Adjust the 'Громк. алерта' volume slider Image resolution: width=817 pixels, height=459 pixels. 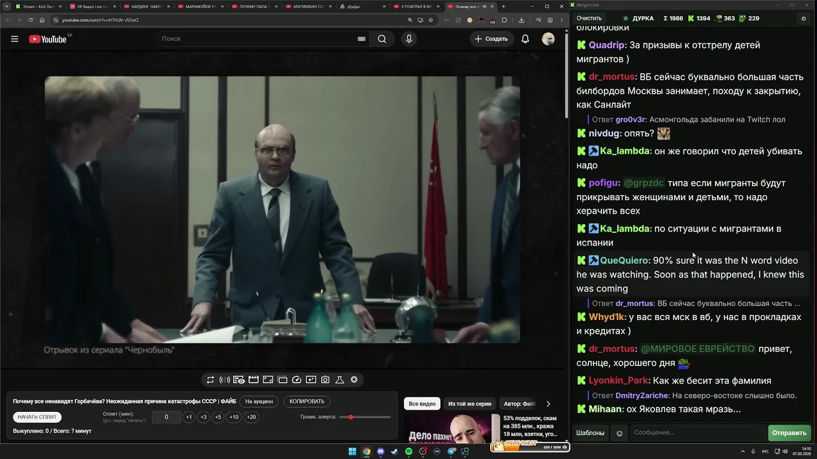pos(365,417)
